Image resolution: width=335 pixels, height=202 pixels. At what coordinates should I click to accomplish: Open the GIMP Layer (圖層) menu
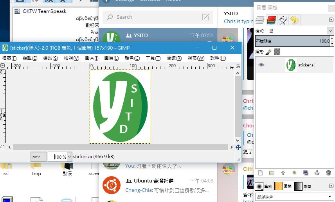click(111, 58)
